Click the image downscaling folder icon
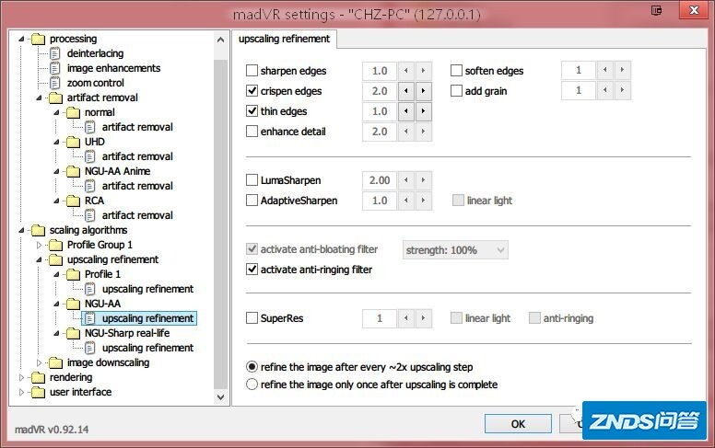This screenshot has height=448, width=715. click(x=55, y=362)
